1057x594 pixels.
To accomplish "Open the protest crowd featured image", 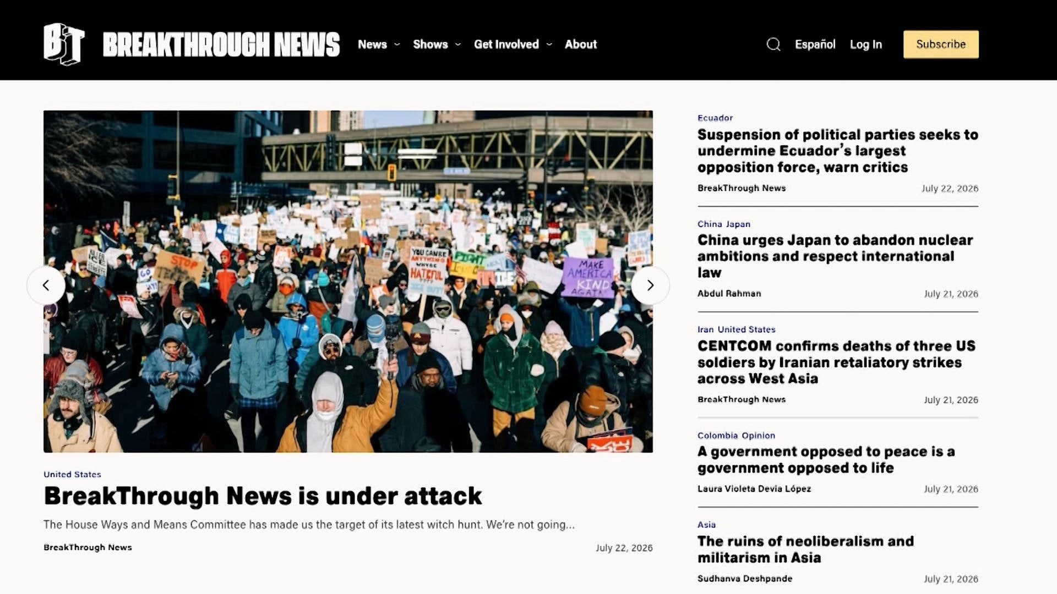I will (x=348, y=282).
